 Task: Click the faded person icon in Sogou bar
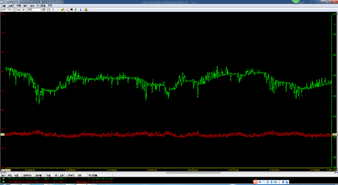click(280, 182)
